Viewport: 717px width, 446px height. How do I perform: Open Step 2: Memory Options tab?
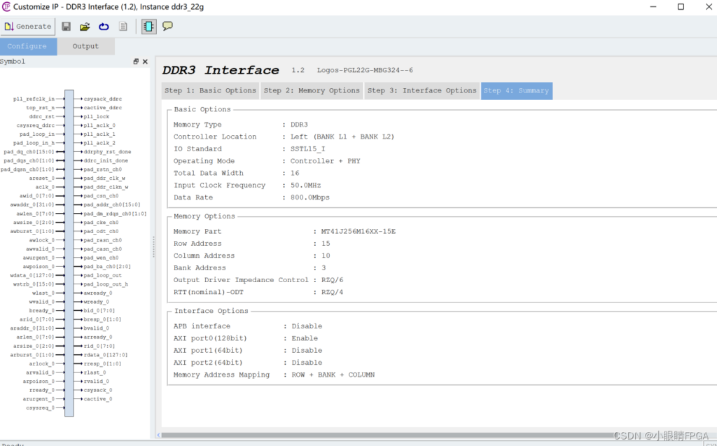tap(312, 90)
